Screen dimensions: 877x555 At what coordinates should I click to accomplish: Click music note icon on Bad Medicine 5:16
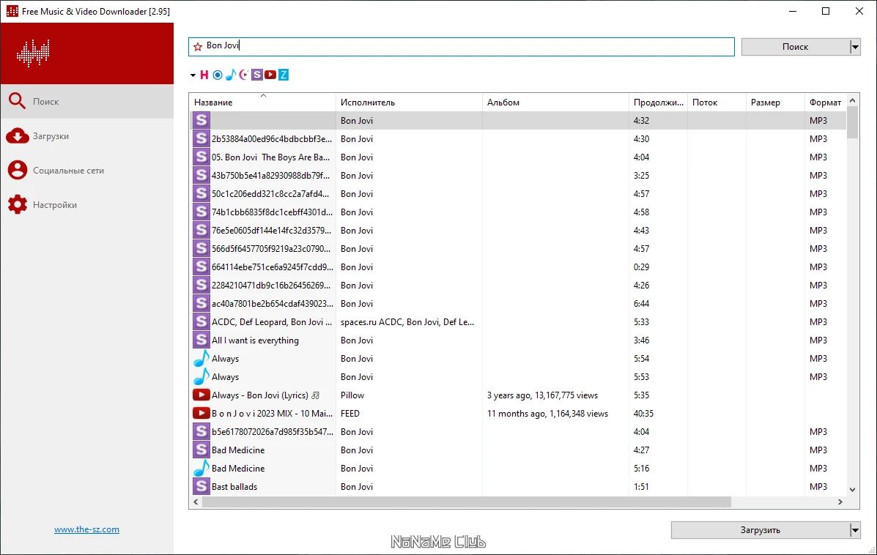(x=201, y=469)
